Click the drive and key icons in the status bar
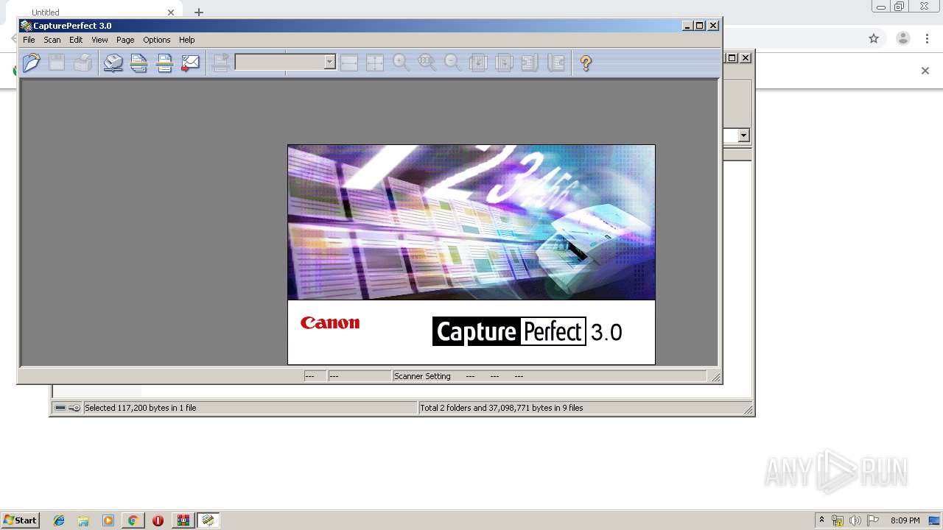The height and width of the screenshot is (530, 943). click(68, 408)
